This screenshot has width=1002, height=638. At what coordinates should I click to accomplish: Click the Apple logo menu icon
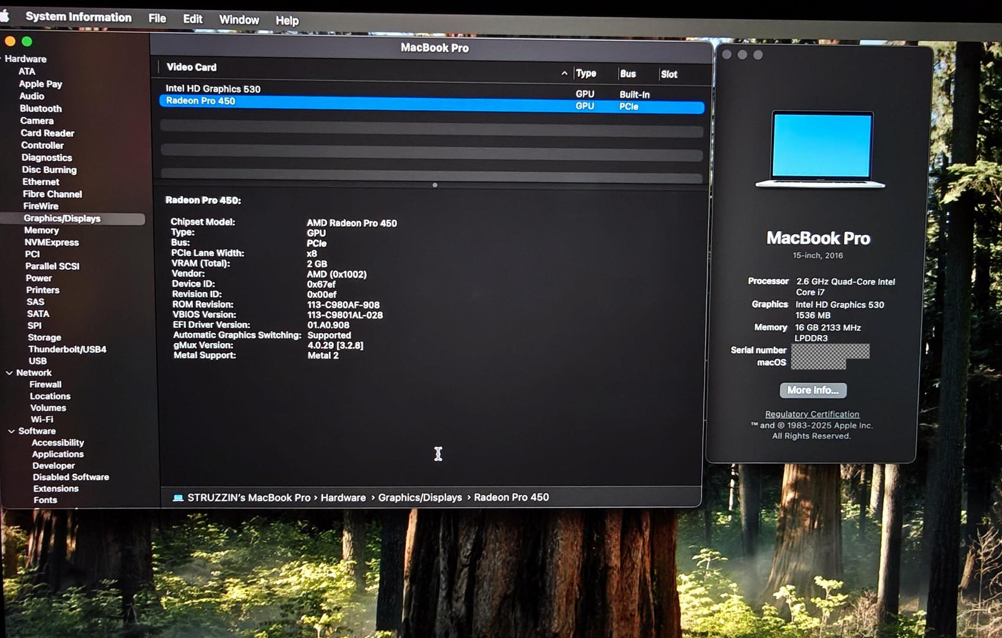pos(5,16)
